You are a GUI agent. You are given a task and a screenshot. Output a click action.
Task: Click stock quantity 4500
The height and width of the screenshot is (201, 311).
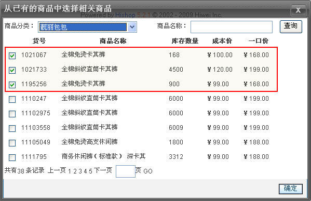click(x=176, y=70)
